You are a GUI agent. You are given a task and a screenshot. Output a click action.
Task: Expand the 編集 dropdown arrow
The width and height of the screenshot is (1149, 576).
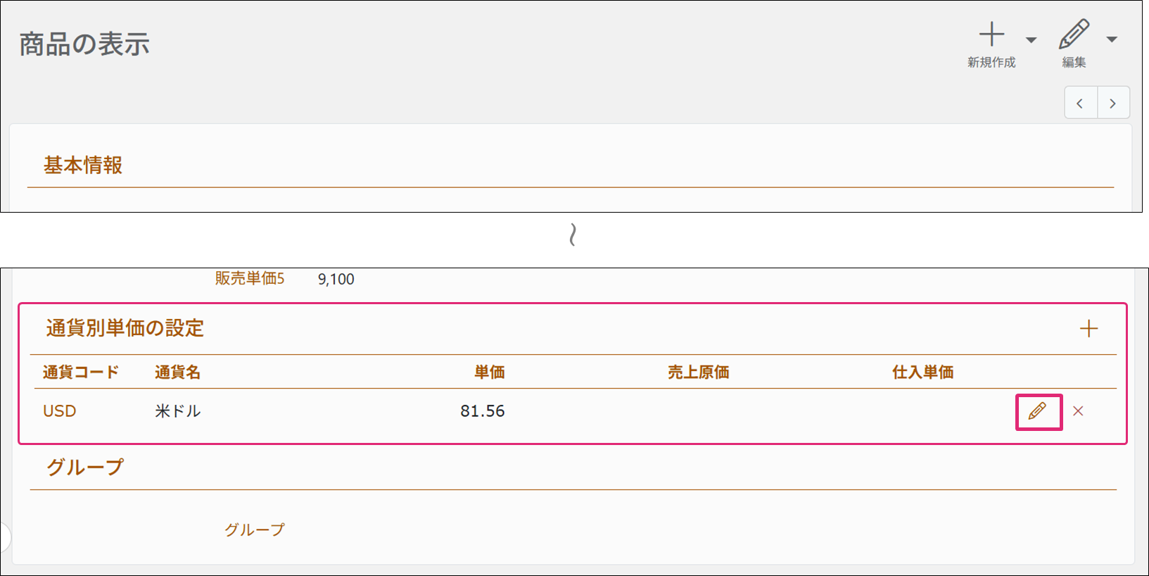(1112, 40)
